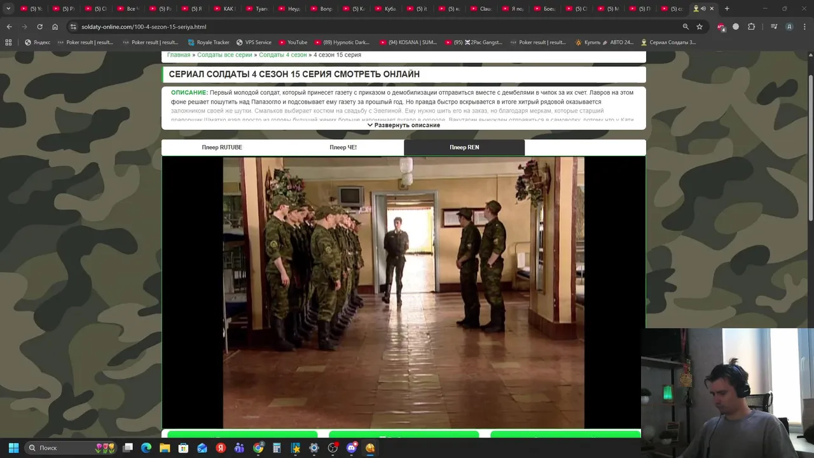Open the VPS Service bookmark
The image size is (814, 458).
[x=254, y=43]
